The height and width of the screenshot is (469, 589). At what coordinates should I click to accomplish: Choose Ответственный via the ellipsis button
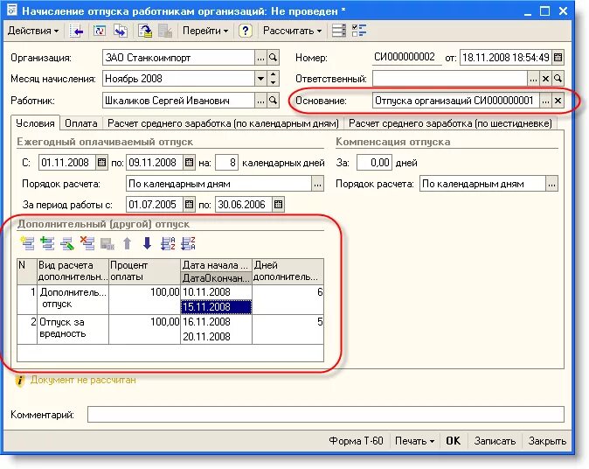point(533,79)
